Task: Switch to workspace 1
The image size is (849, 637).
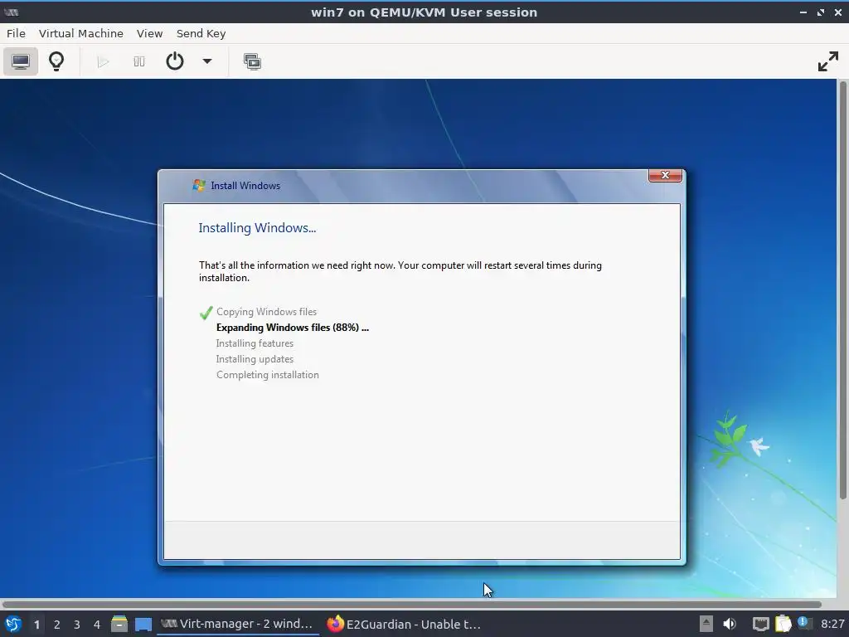Action: pyautogui.click(x=36, y=625)
